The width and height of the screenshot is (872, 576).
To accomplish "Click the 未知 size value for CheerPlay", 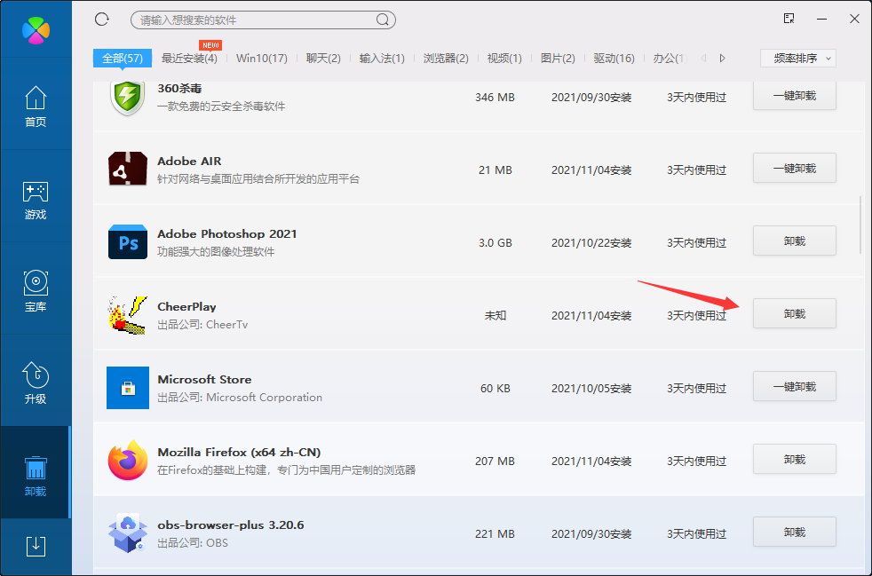I will coord(495,316).
